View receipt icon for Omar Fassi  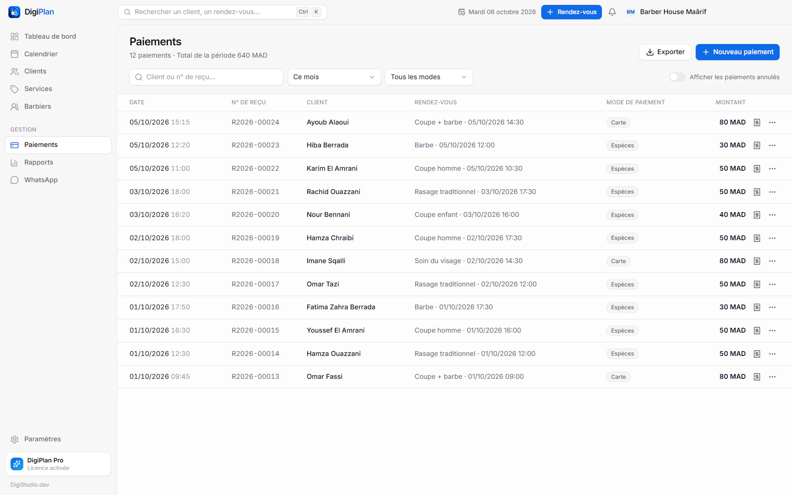757,377
